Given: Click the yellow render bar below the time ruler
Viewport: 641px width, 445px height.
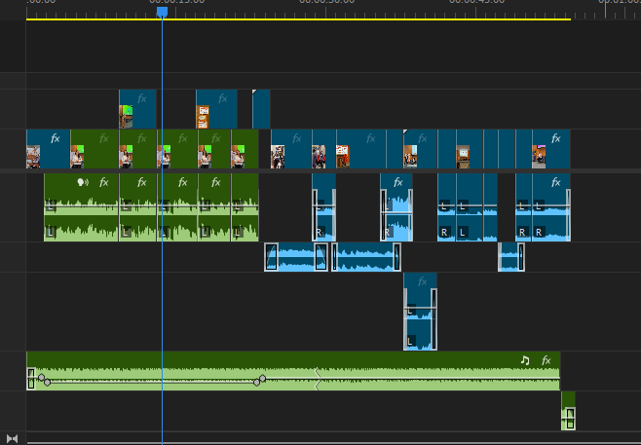Looking at the screenshot, I should click(x=298, y=19).
